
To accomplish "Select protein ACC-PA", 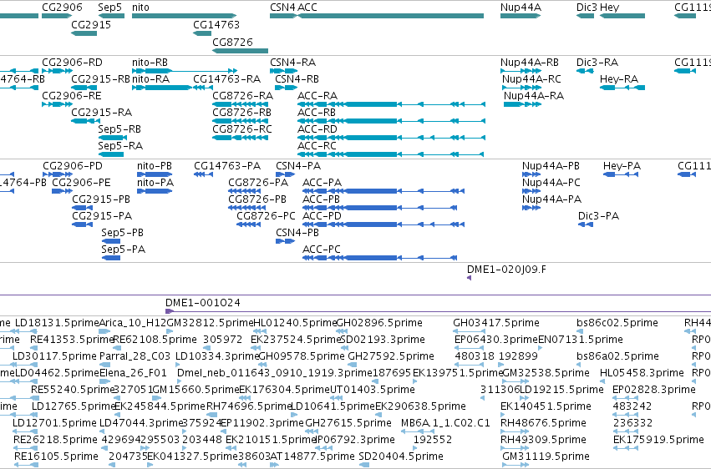I will pyautogui.click(x=383, y=191).
